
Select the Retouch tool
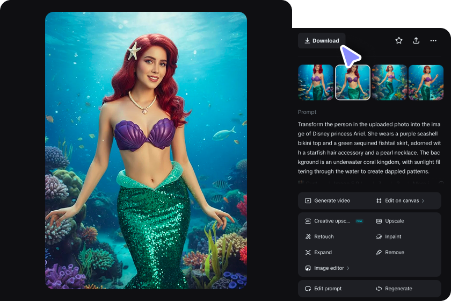tap(319, 236)
